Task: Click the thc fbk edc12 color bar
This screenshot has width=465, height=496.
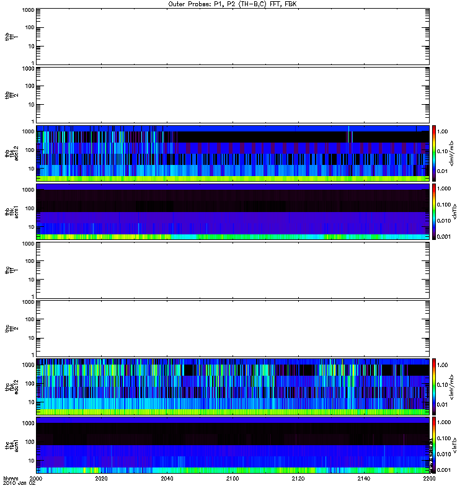Action: (x=434, y=387)
